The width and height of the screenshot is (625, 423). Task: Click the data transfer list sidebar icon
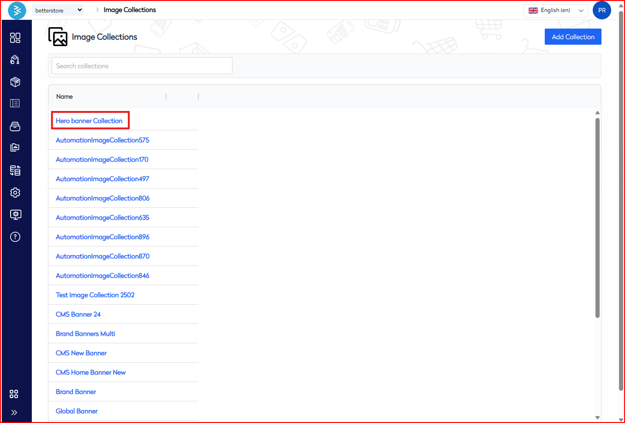pos(15,170)
